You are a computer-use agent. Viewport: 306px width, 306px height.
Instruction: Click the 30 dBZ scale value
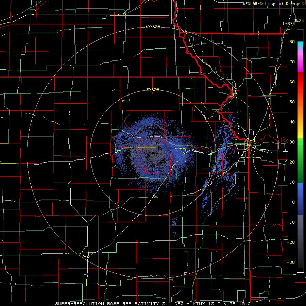pos(292,142)
